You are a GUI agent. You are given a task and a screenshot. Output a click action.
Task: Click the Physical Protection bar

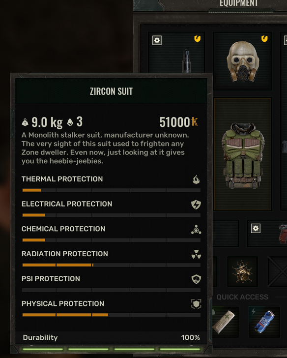pyautogui.click(x=112, y=315)
